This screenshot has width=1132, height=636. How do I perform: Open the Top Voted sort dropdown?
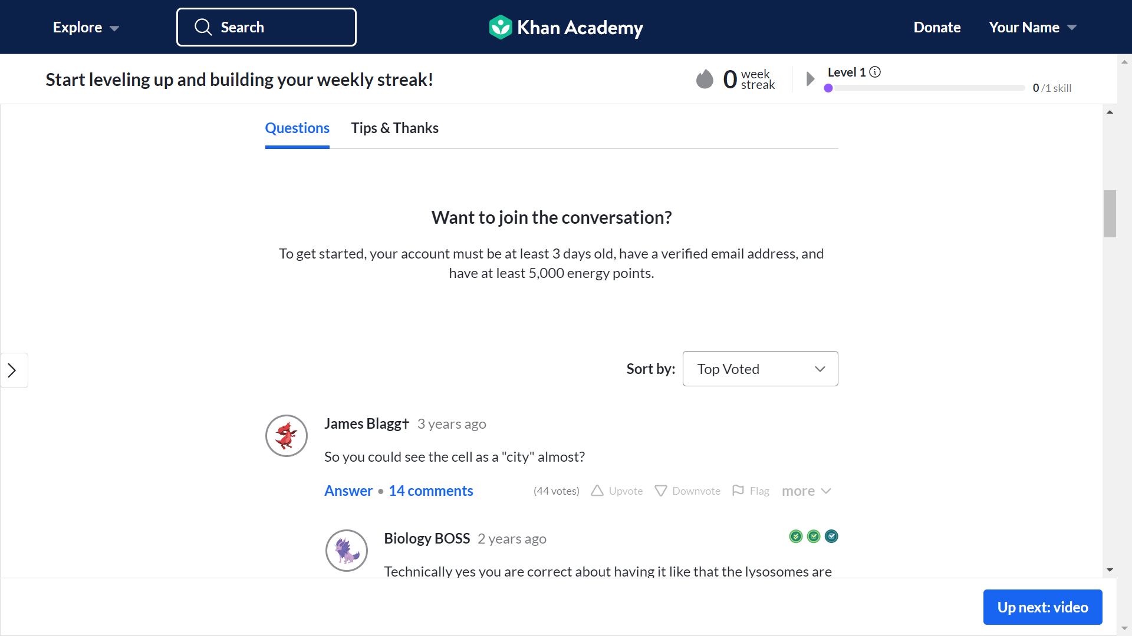click(760, 369)
